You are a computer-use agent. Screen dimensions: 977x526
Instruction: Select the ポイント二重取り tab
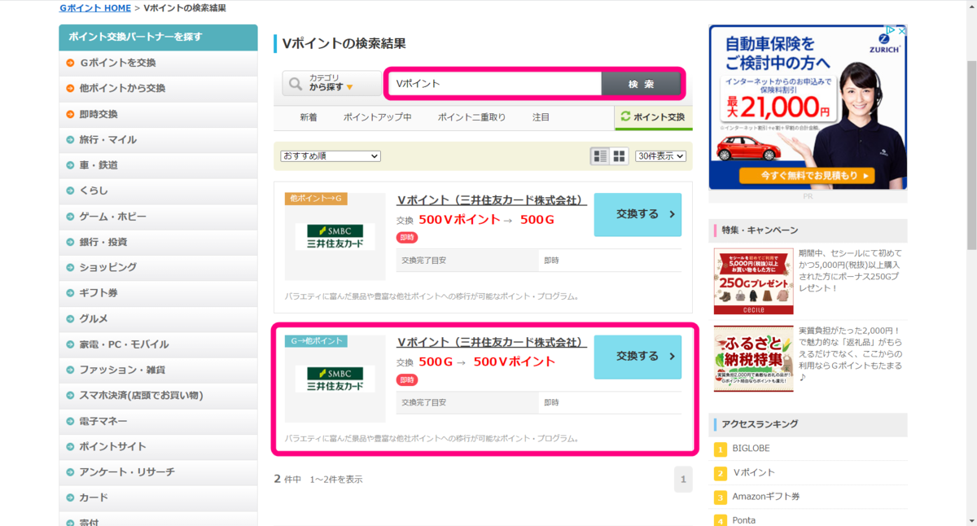471,117
